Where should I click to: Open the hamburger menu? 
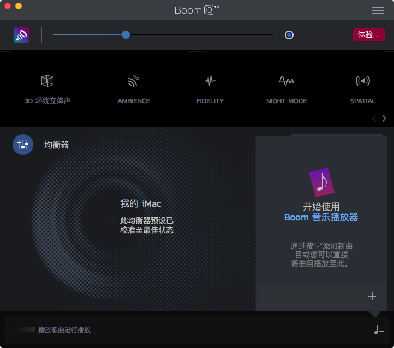click(x=378, y=10)
